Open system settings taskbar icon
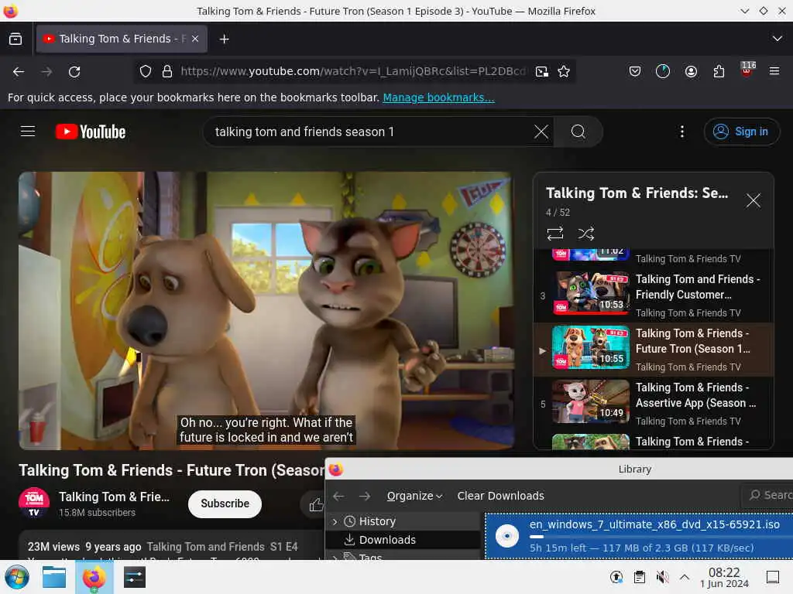 [134, 577]
